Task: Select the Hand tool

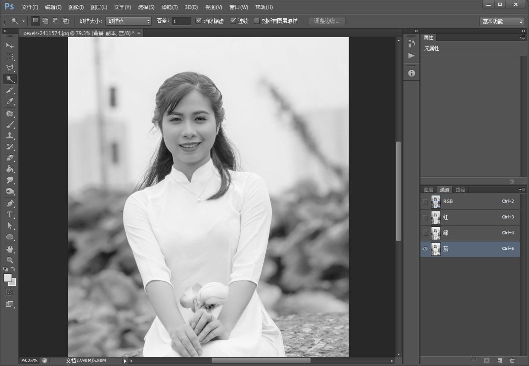Action: [10, 249]
